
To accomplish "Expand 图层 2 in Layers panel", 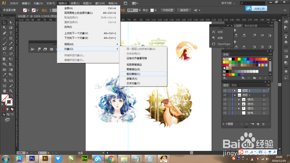I will (x=235, y=91).
